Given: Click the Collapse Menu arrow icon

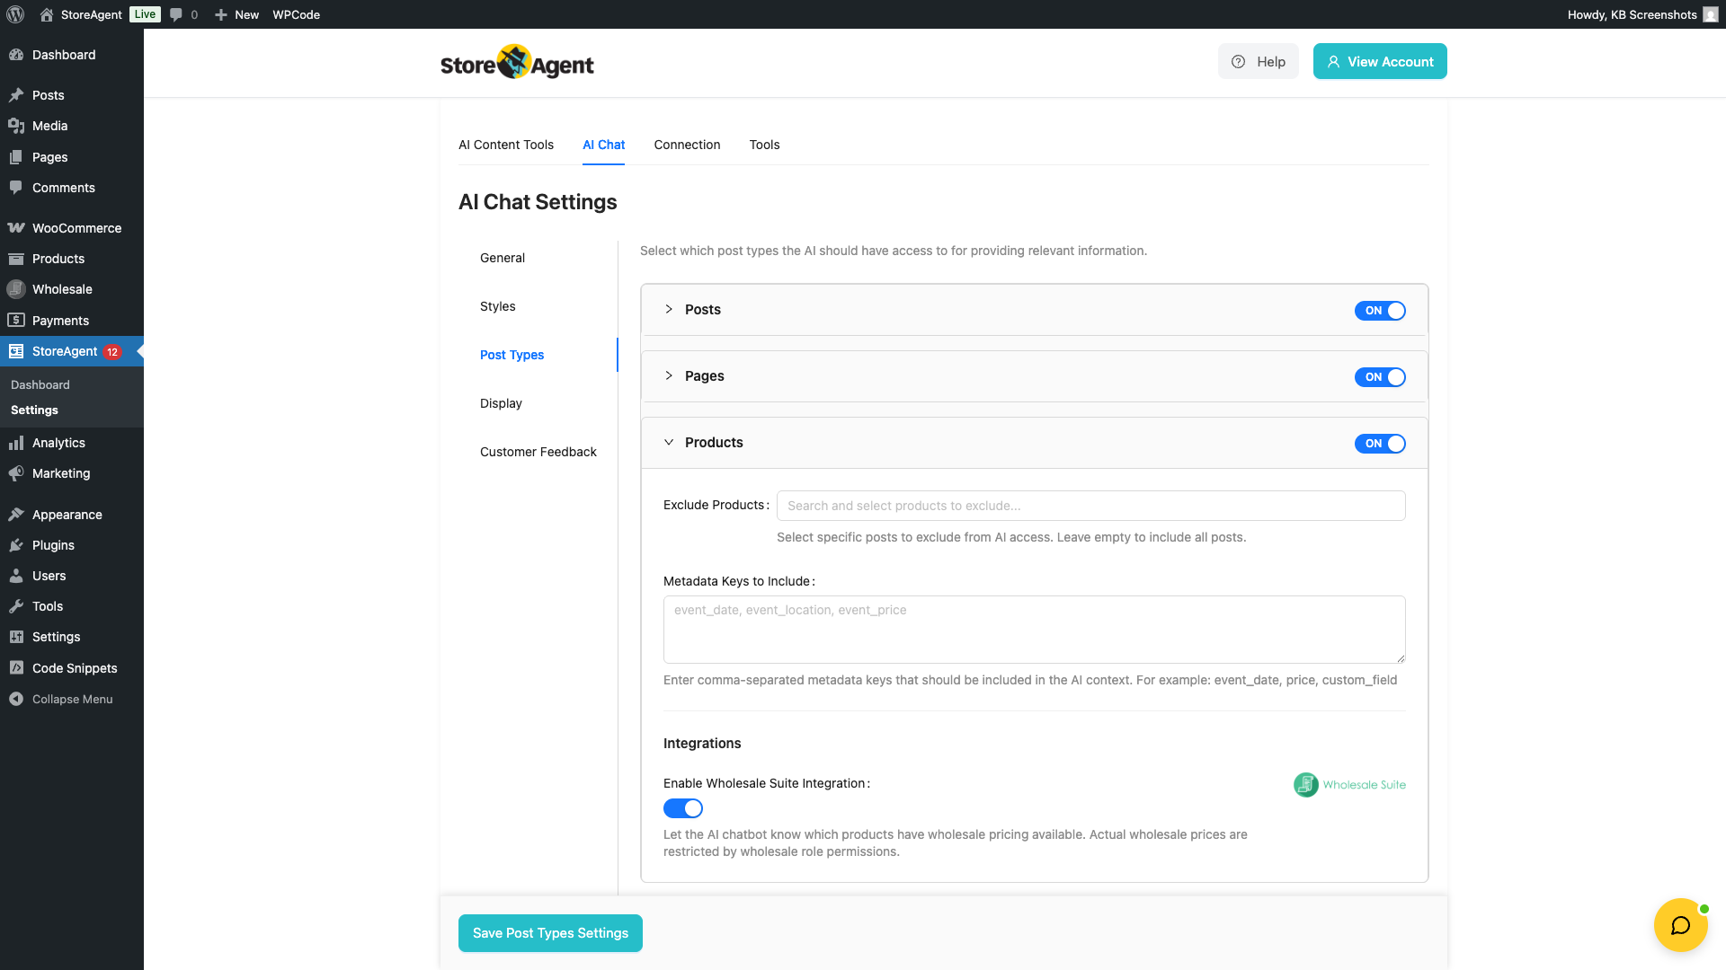Looking at the screenshot, I should point(16,699).
